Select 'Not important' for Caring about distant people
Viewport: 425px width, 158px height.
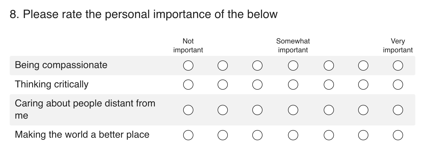click(x=188, y=110)
